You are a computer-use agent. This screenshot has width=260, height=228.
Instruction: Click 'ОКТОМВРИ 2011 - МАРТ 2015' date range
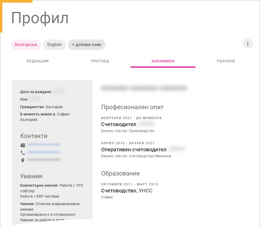[129, 184]
